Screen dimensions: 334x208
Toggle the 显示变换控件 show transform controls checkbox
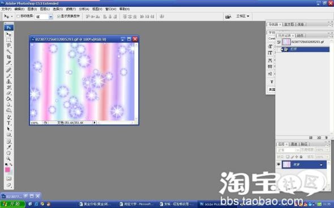pos(59,16)
